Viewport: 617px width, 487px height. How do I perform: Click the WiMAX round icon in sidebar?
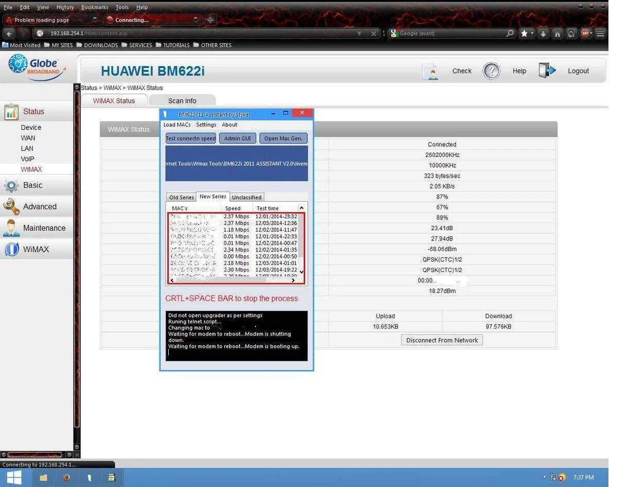click(12, 249)
